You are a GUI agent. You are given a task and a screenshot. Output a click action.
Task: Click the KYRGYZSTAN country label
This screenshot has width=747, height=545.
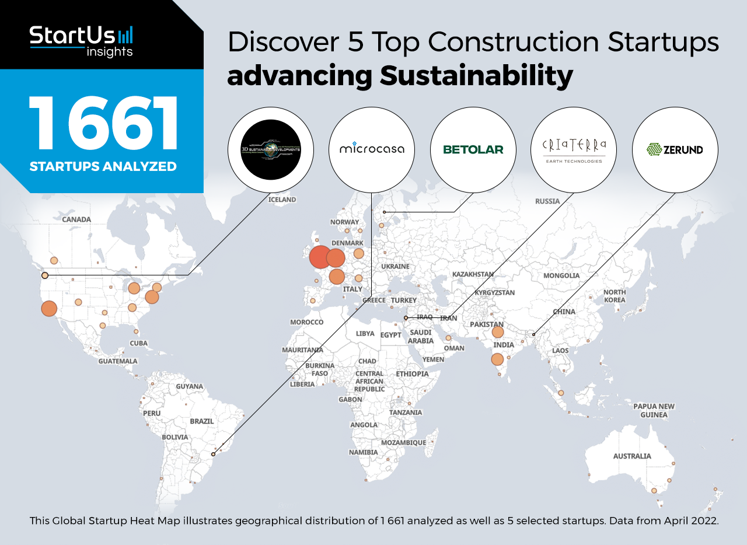click(x=494, y=292)
